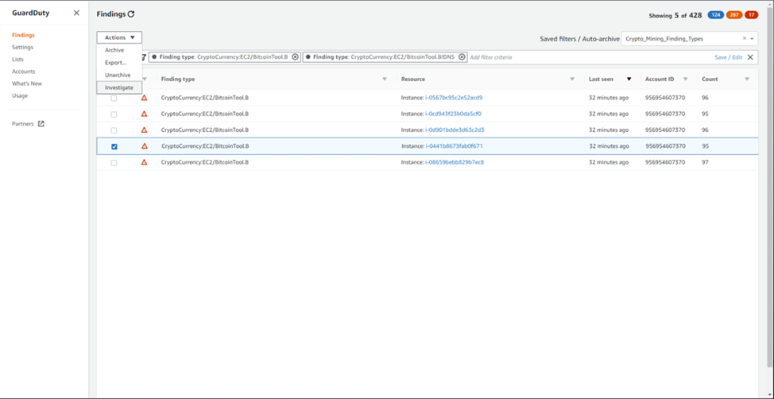
Task: Uncheck the finding for instance i-0441b8673fab0f671
Action: [x=114, y=147]
